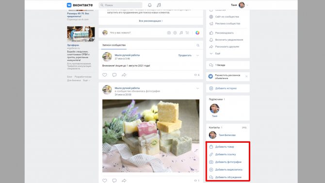Click the Для бизнеса footer link
The width and height of the screenshot is (325, 183).
(74, 80)
